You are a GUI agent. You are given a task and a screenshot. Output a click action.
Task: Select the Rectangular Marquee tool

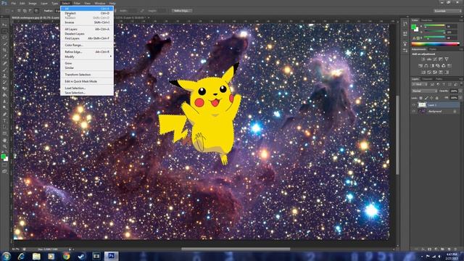(4, 31)
